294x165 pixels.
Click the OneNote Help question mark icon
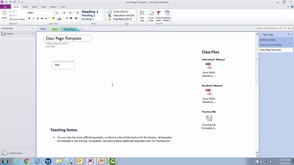(292, 6)
